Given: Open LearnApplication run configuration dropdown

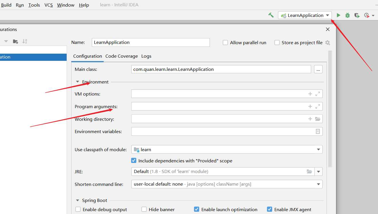Looking at the screenshot, I should tap(305, 15).
